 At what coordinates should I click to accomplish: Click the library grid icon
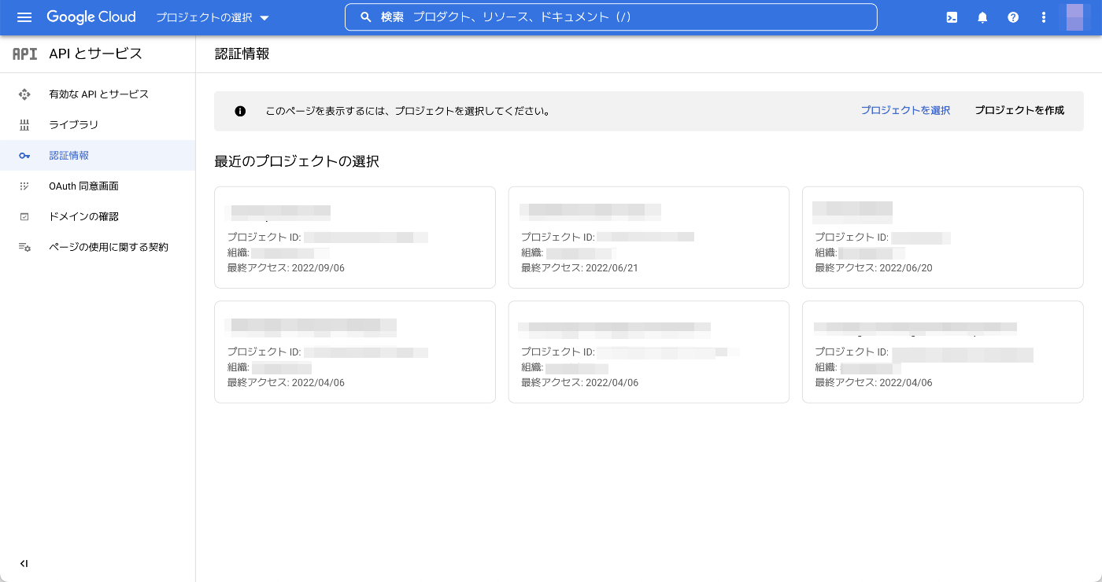click(24, 125)
